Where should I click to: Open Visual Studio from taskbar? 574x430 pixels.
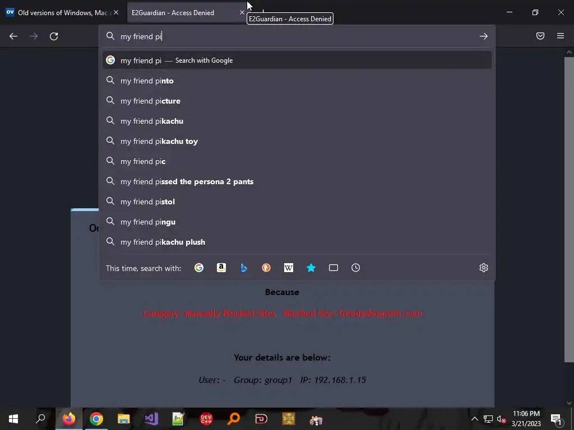151,419
